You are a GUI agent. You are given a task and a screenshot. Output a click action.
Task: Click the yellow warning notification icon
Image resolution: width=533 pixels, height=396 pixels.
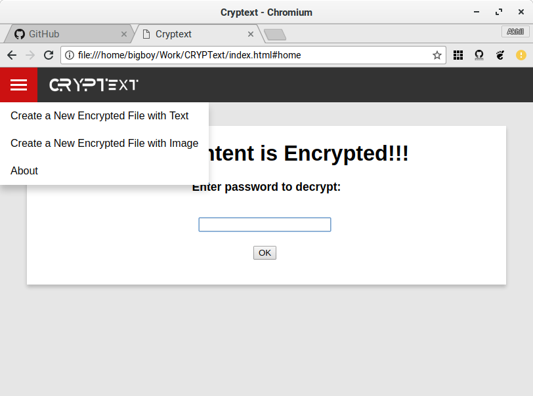[x=521, y=55]
